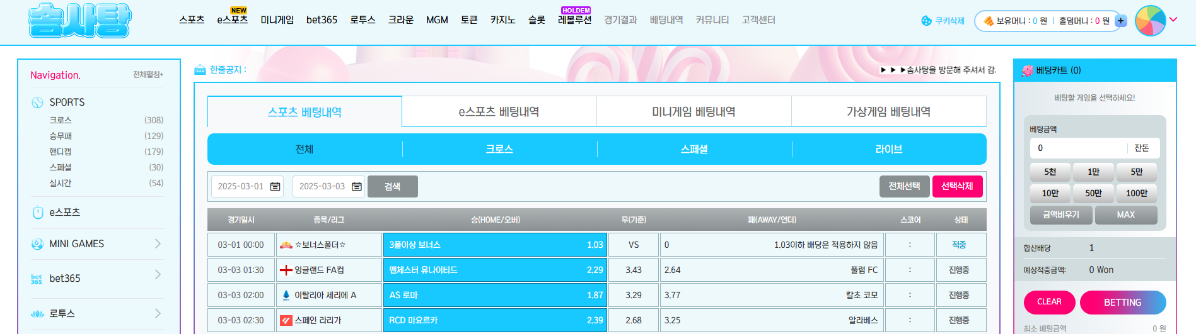
Task: Open the 미니게임 top menu
Action: (x=277, y=20)
